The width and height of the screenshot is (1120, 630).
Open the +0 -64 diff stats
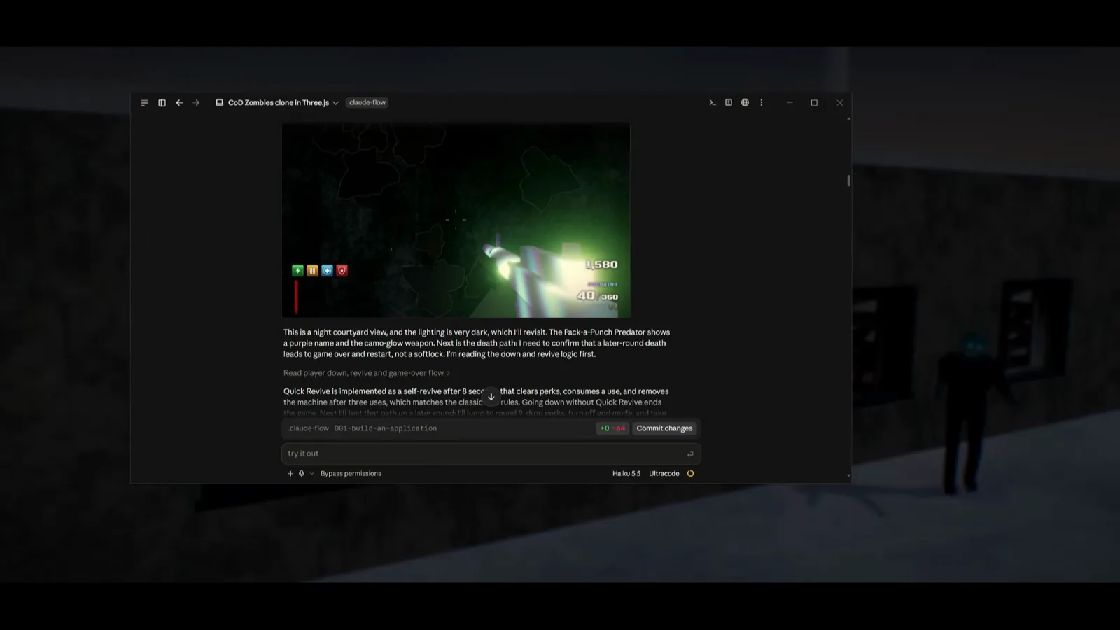tap(612, 428)
